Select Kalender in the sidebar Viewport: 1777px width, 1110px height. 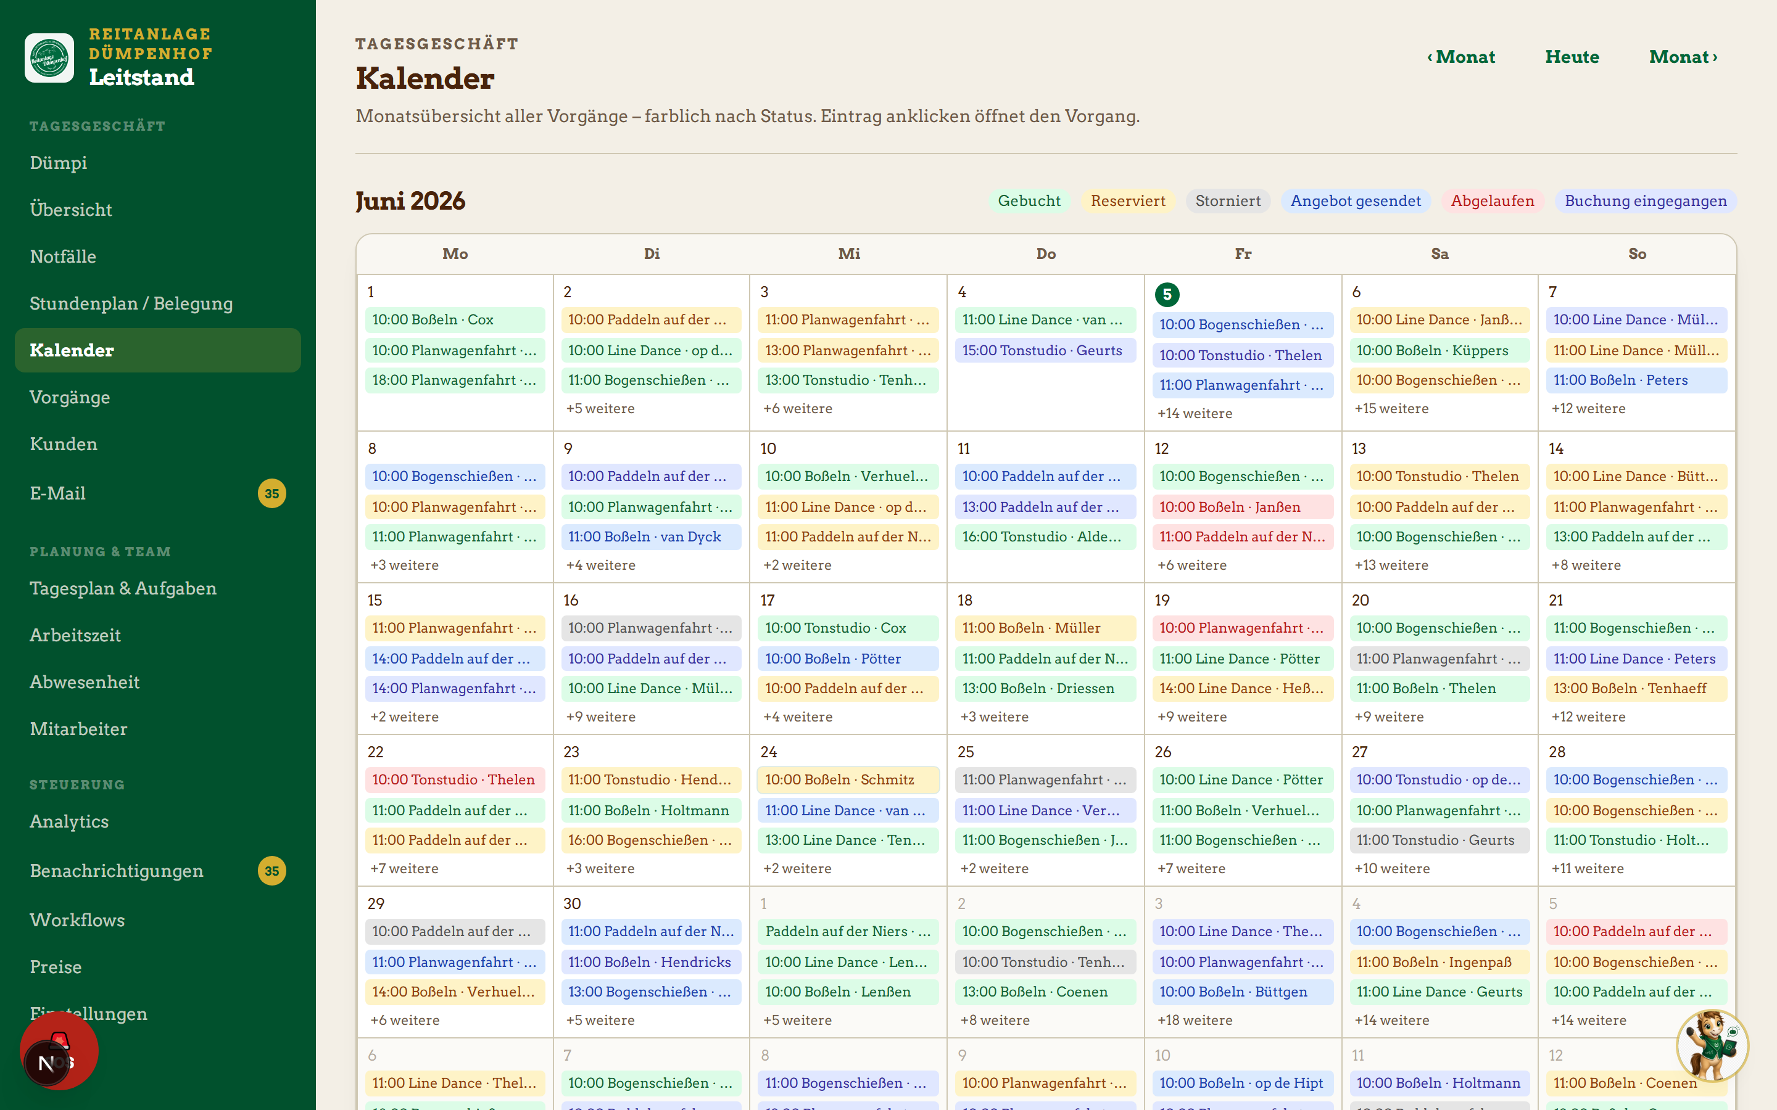click(158, 350)
